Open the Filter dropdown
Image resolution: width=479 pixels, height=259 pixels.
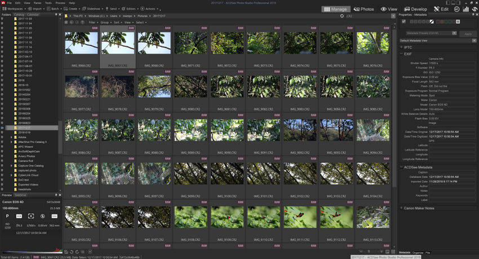click(x=94, y=22)
